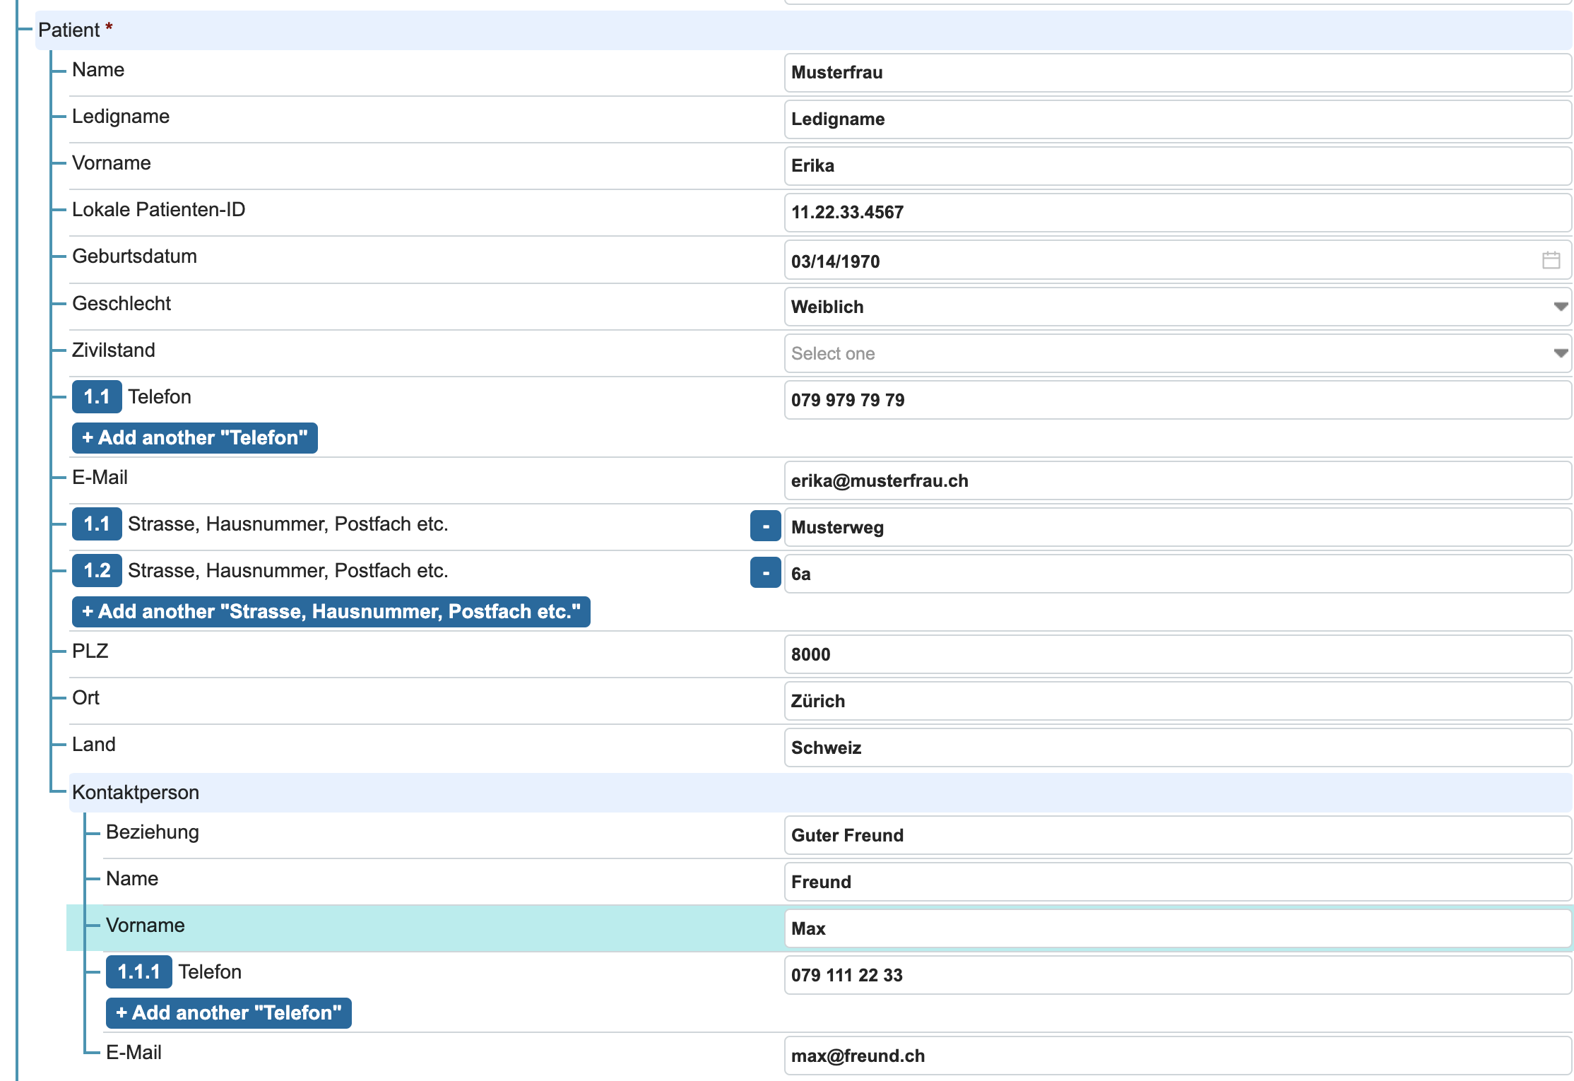The image size is (1574, 1081).
Task: Click the 1.1.1 Telefon repeat badge
Action: [x=138, y=972]
